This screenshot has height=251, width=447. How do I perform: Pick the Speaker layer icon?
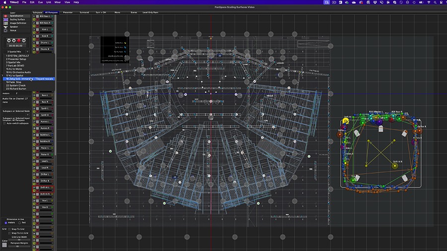(6, 26)
